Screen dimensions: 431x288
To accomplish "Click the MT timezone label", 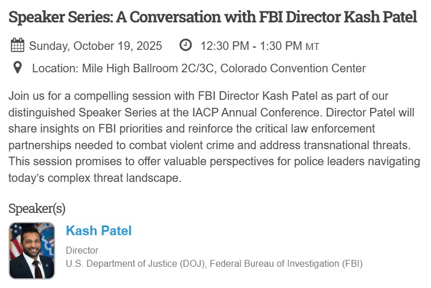I will [312, 46].
